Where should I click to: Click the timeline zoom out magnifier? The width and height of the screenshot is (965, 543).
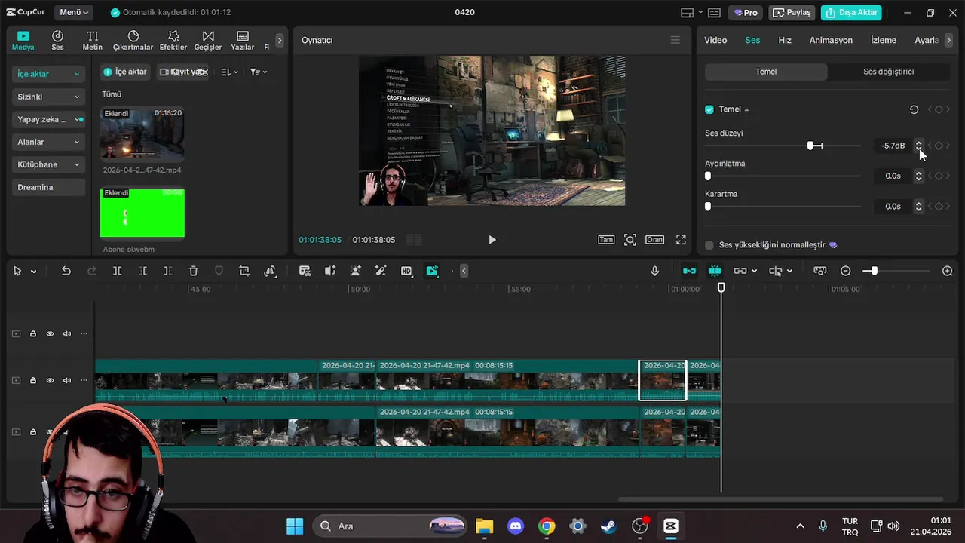coord(846,271)
